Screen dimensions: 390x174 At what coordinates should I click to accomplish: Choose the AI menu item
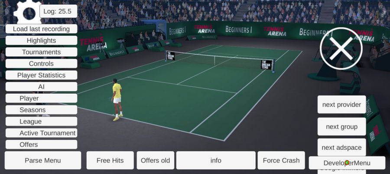tap(41, 87)
